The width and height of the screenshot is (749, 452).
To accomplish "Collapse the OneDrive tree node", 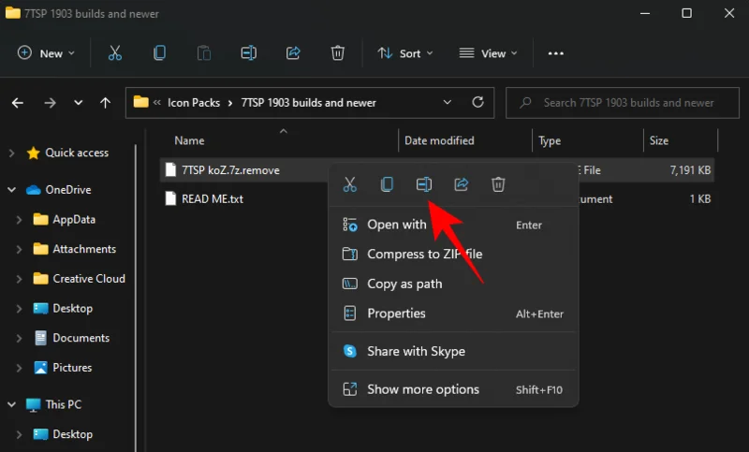I will click(11, 190).
